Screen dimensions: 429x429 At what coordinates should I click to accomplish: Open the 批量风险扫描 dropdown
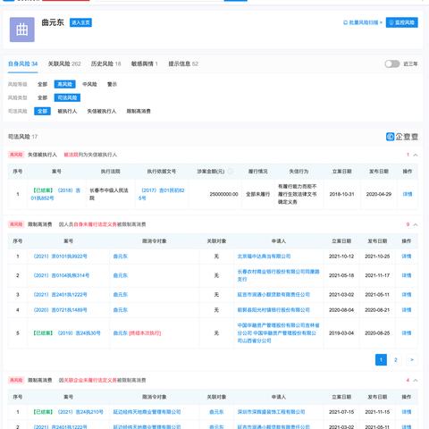coord(363,22)
